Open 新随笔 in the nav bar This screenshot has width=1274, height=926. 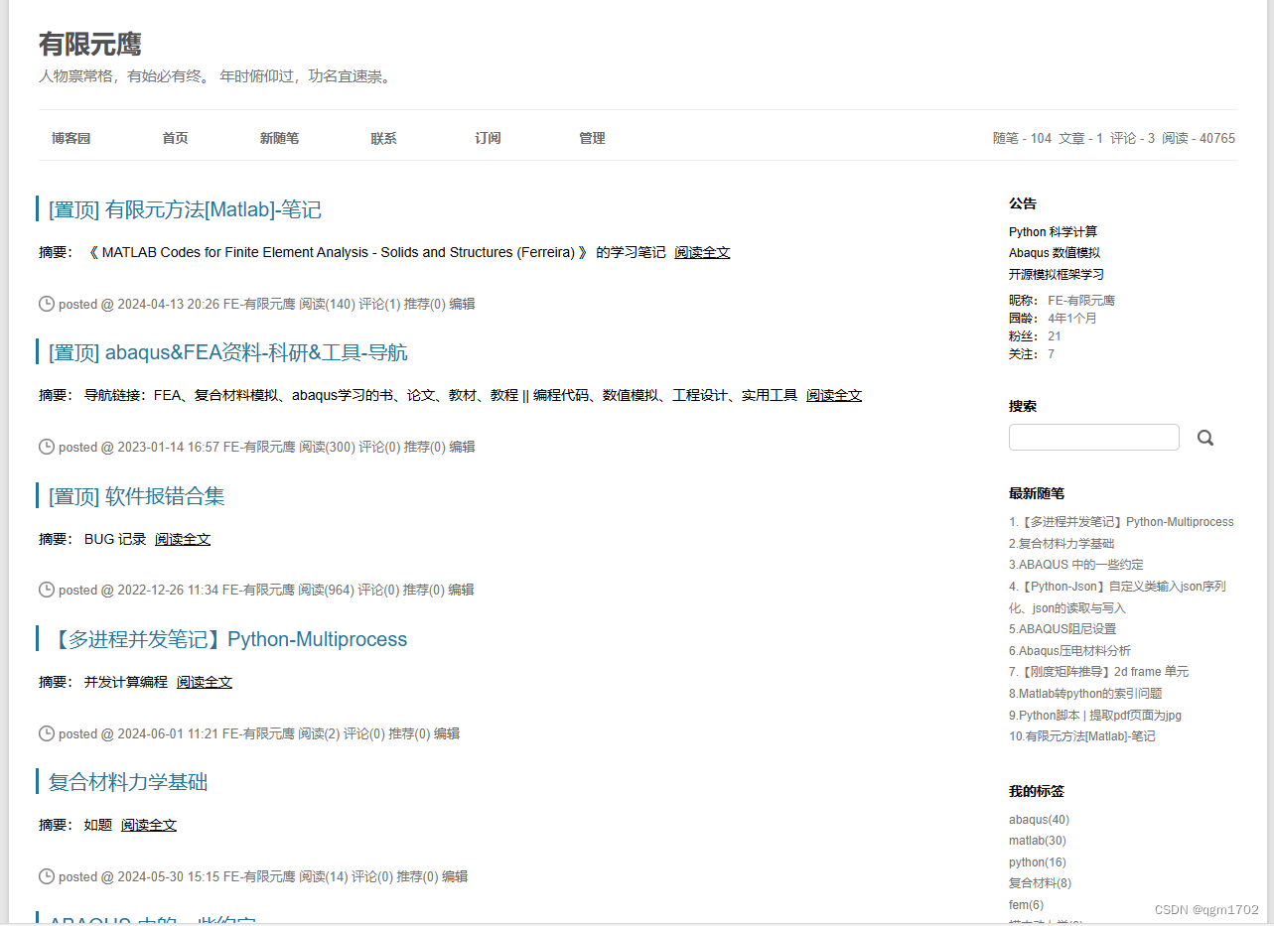pos(279,138)
